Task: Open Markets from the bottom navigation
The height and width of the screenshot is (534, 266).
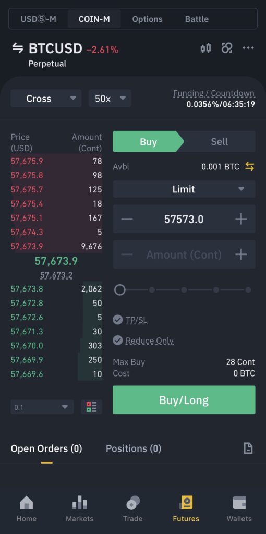Action: click(80, 509)
